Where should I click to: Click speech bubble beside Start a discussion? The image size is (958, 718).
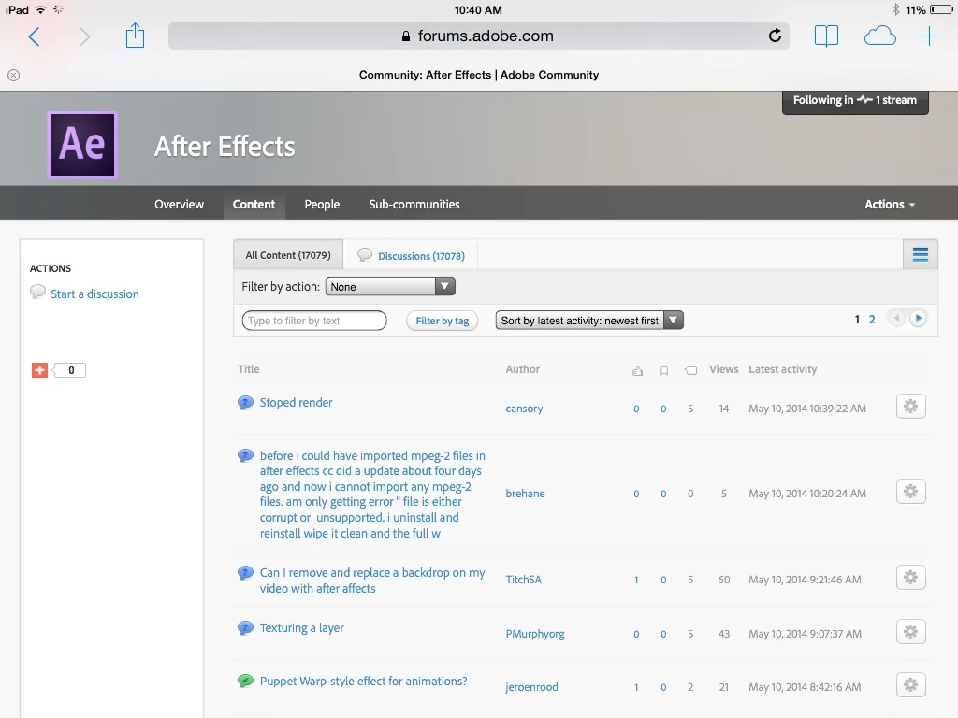(x=37, y=292)
